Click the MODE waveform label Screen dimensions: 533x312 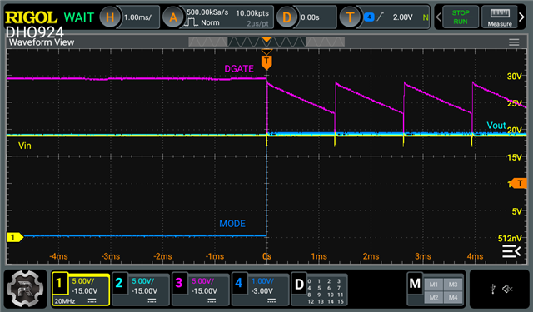coord(232,224)
